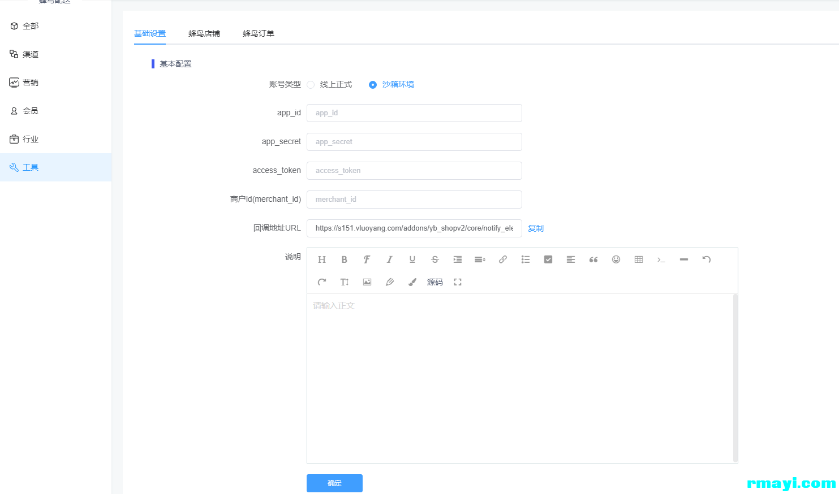Click the 基本配置 section heading
Viewport: 839px width, 494px height.
point(175,64)
